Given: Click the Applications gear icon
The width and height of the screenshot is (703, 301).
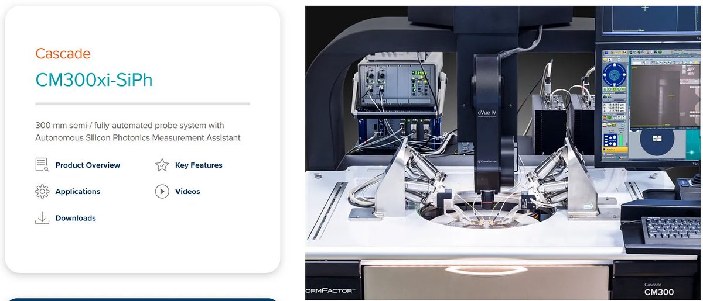Looking at the screenshot, I should pos(42,191).
